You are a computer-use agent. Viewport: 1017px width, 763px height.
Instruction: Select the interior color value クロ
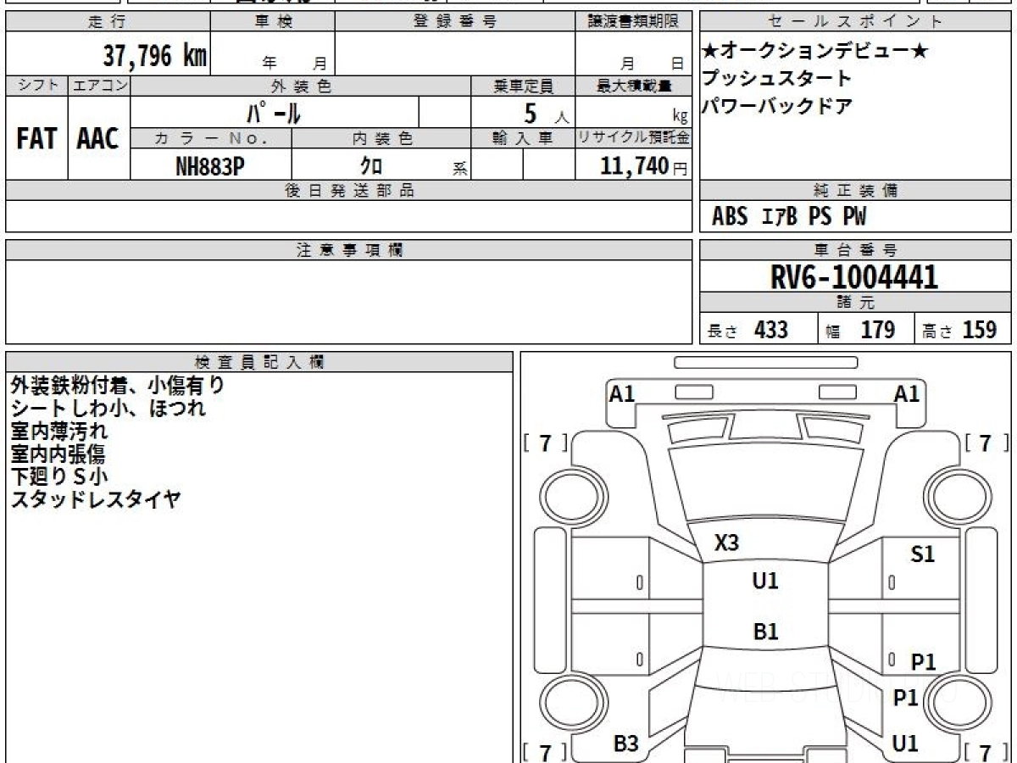[371, 166]
